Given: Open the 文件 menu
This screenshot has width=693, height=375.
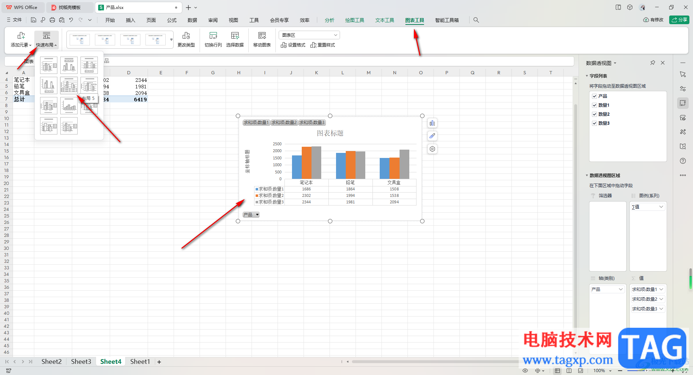Looking at the screenshot, I should 14,20.
